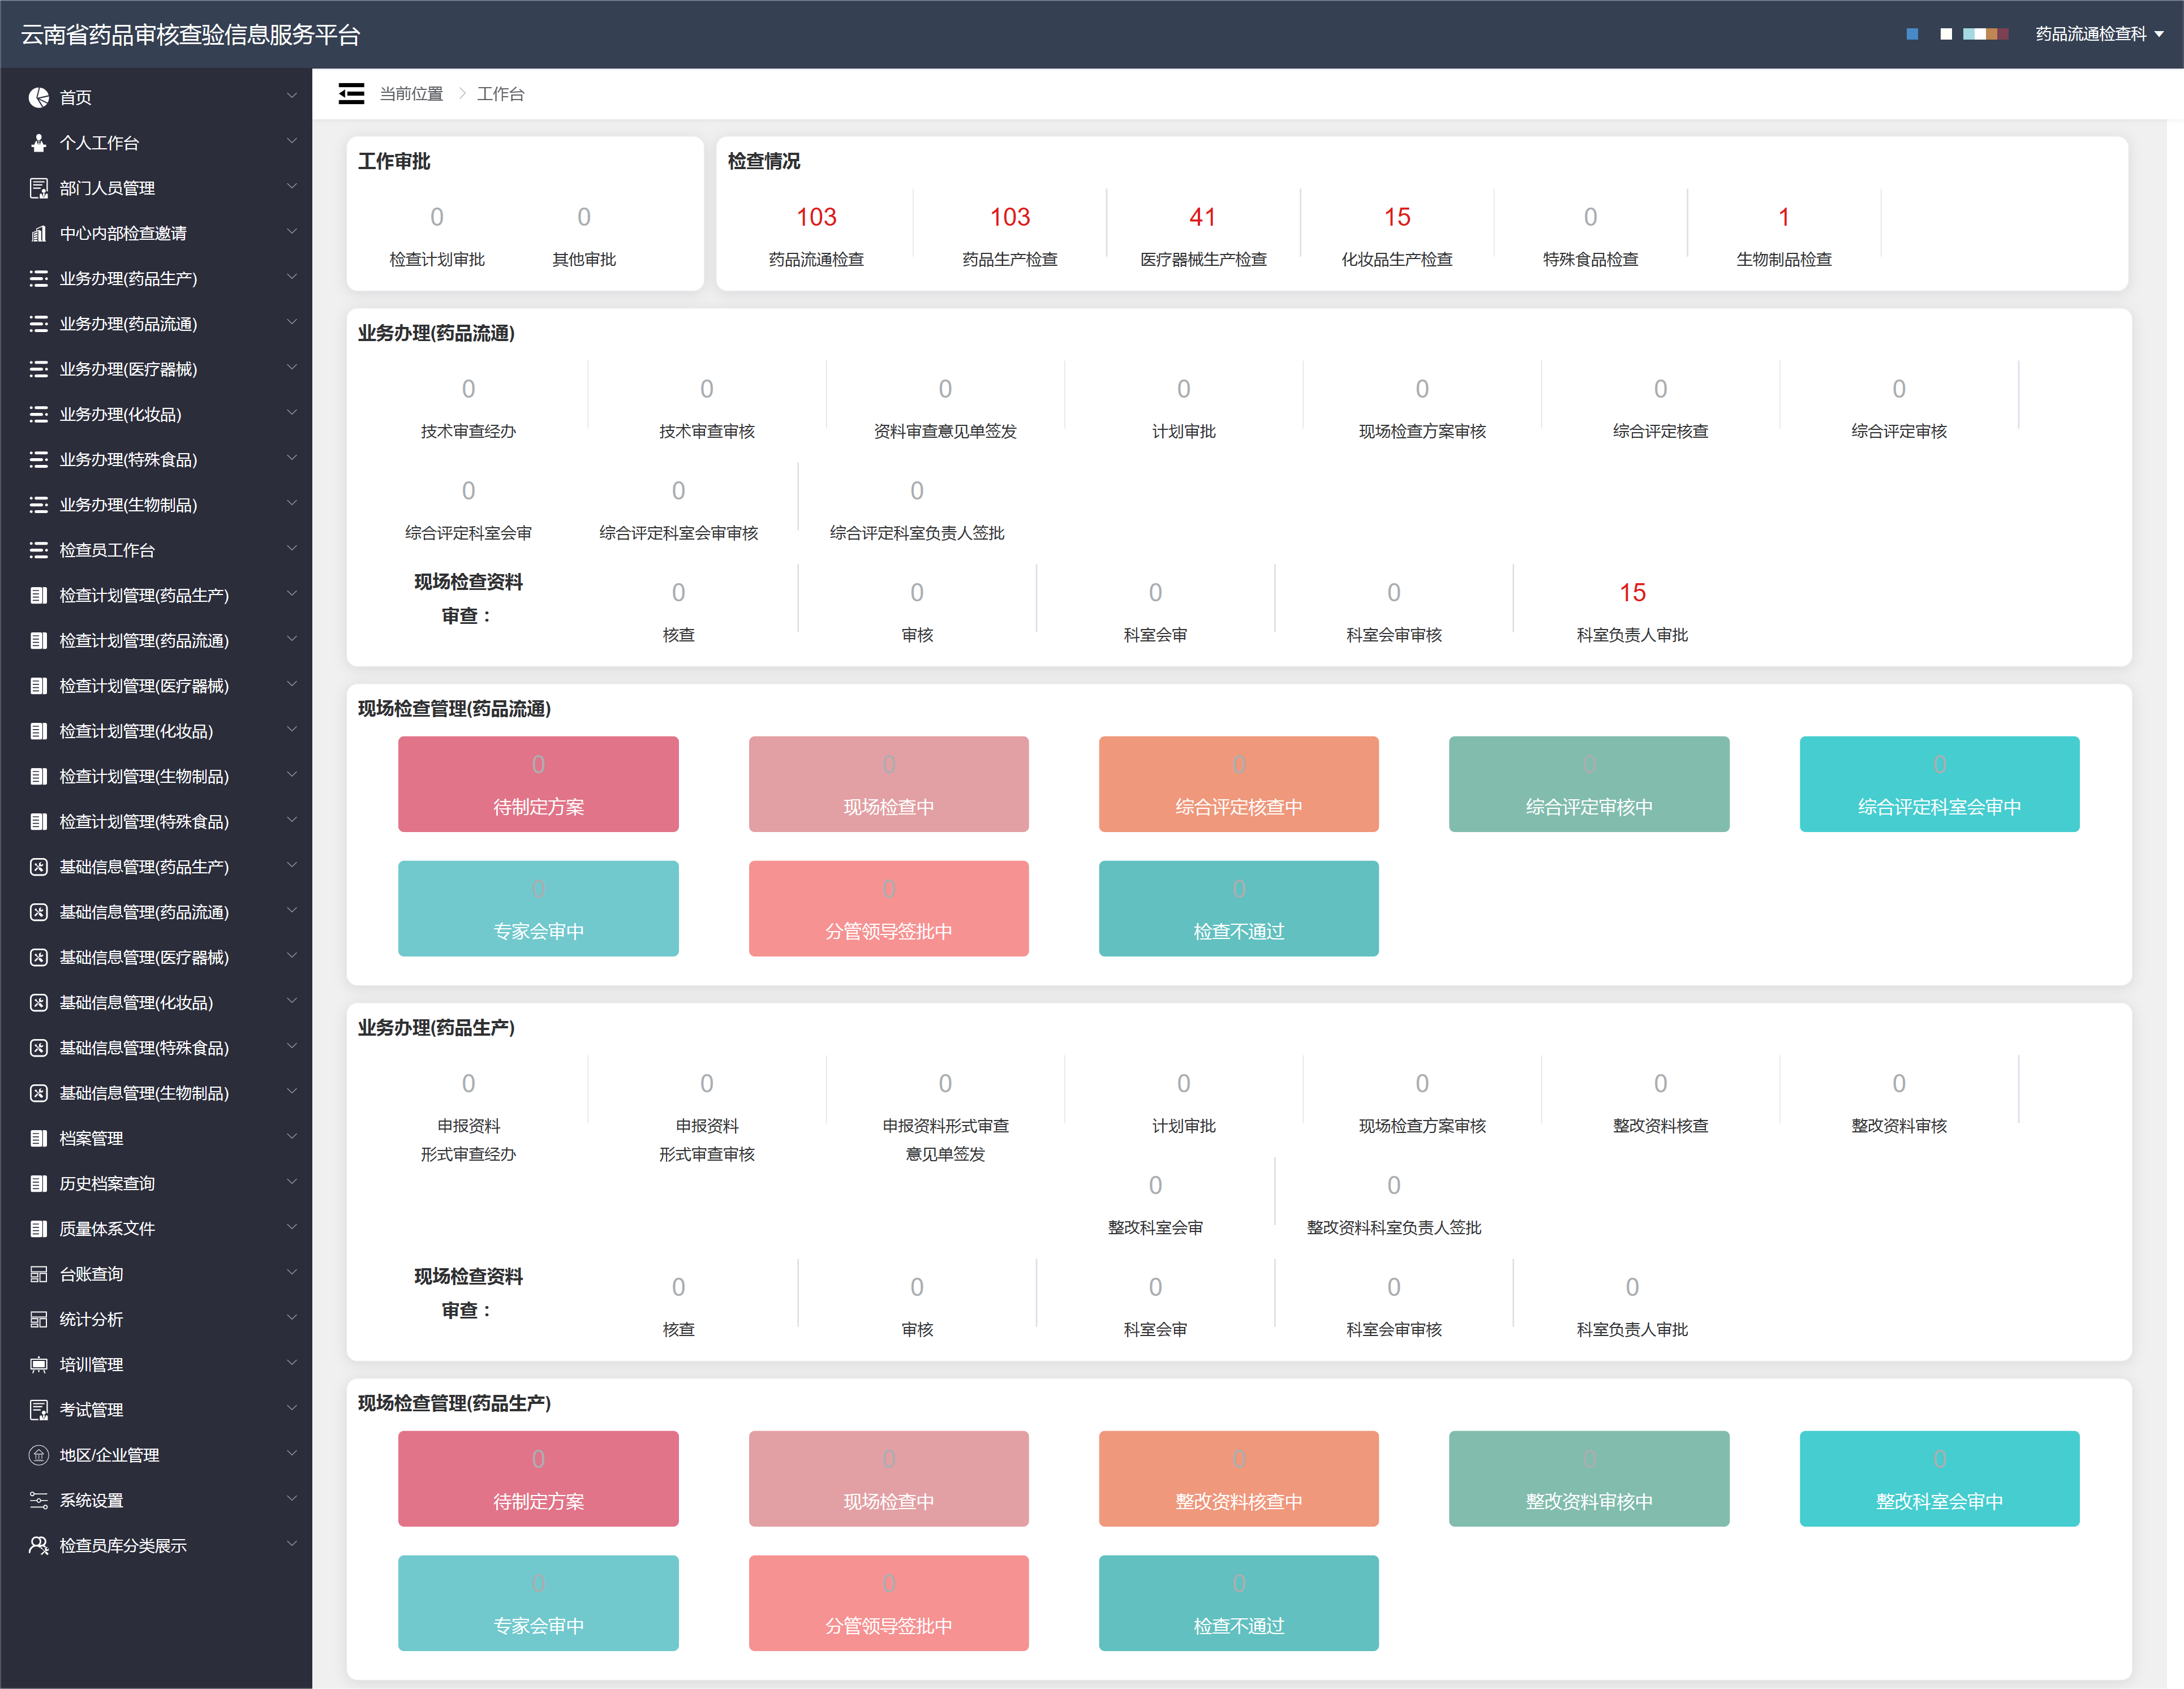Screen dimensions: 2184x1689
Task: Expand chevron on 检查计划管理(化妆品) row
Action: click(x=292, y=730)
